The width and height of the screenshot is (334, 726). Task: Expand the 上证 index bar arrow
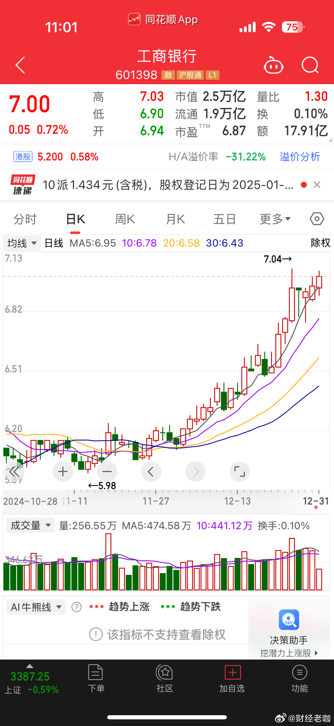(30, 666)
